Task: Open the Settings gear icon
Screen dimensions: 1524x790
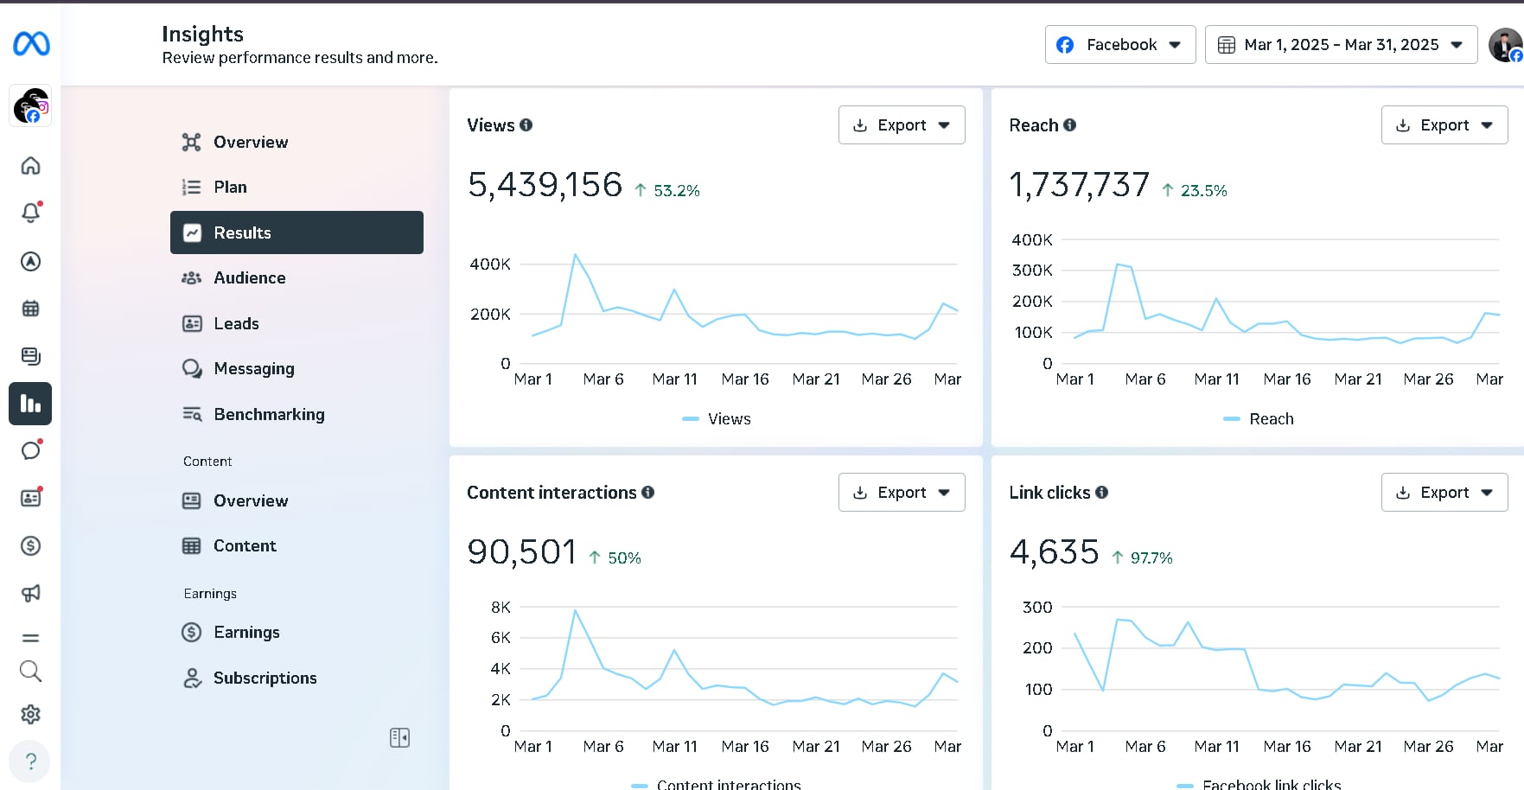Action: pos(30,714)
